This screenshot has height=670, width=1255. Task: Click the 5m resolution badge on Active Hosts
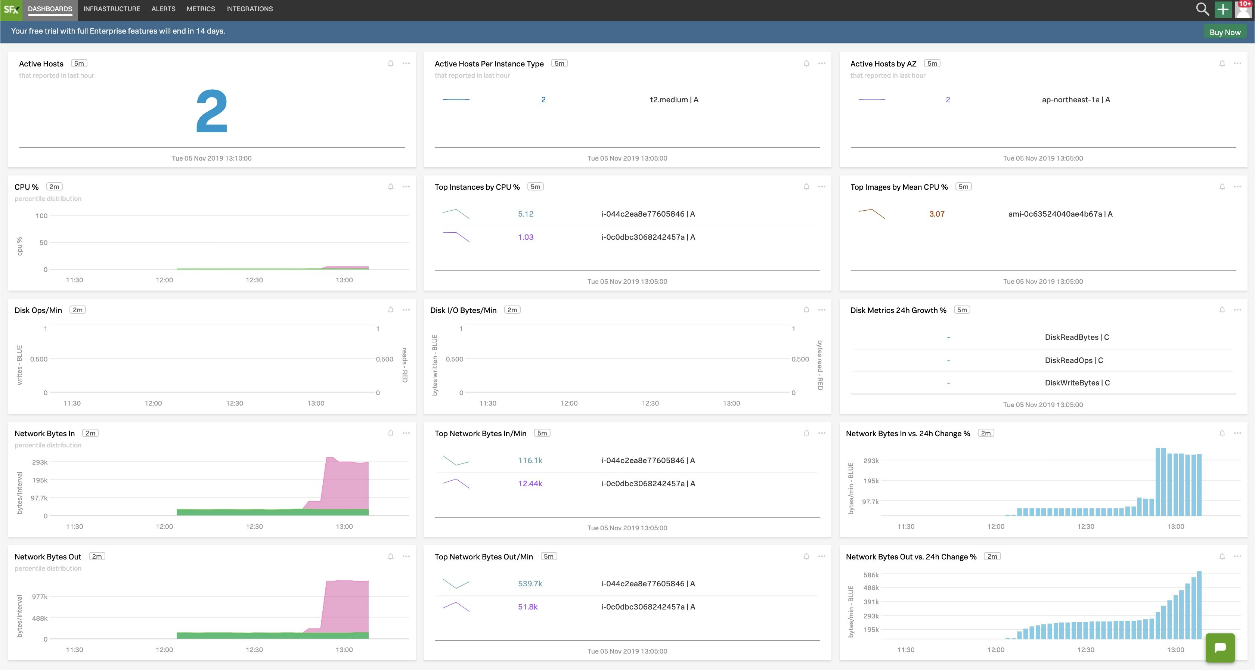pos(79,63)
